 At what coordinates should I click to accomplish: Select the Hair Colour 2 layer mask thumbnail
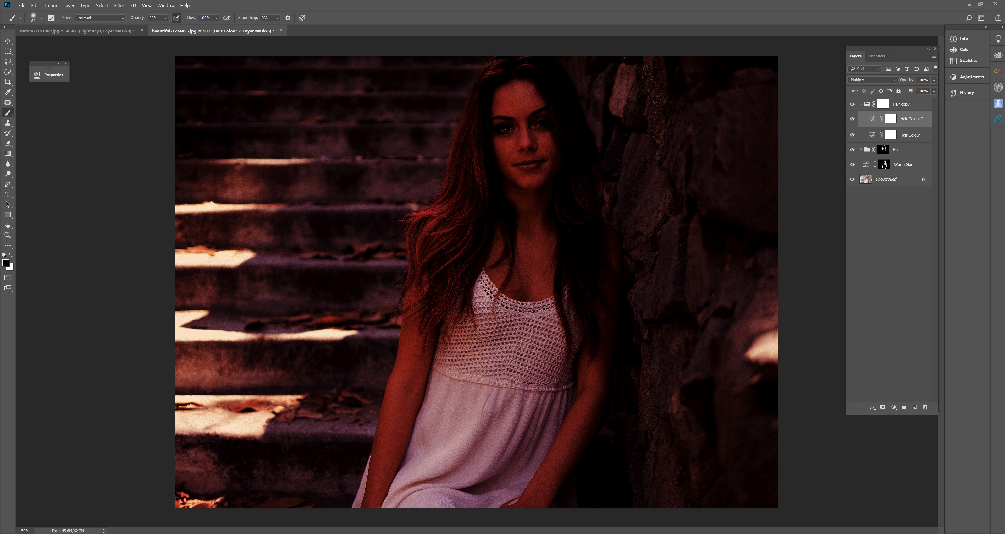pyautogui.click(x=891, y=118)
